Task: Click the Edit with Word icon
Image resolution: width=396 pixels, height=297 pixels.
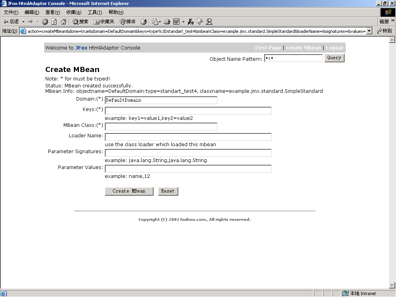Action: (176, 22)
